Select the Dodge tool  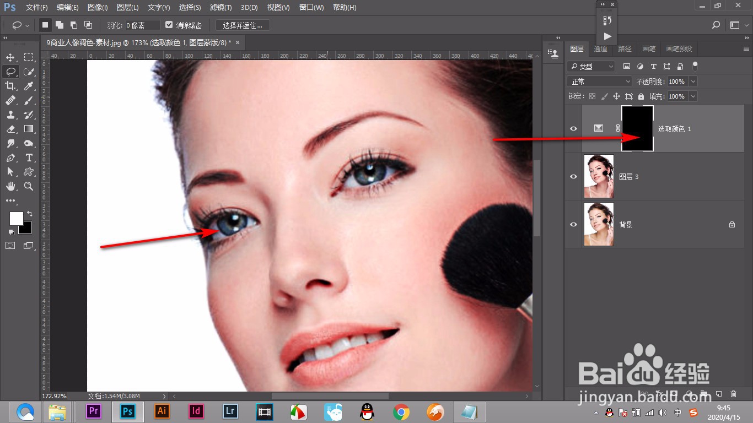click(x=29, y=143)
